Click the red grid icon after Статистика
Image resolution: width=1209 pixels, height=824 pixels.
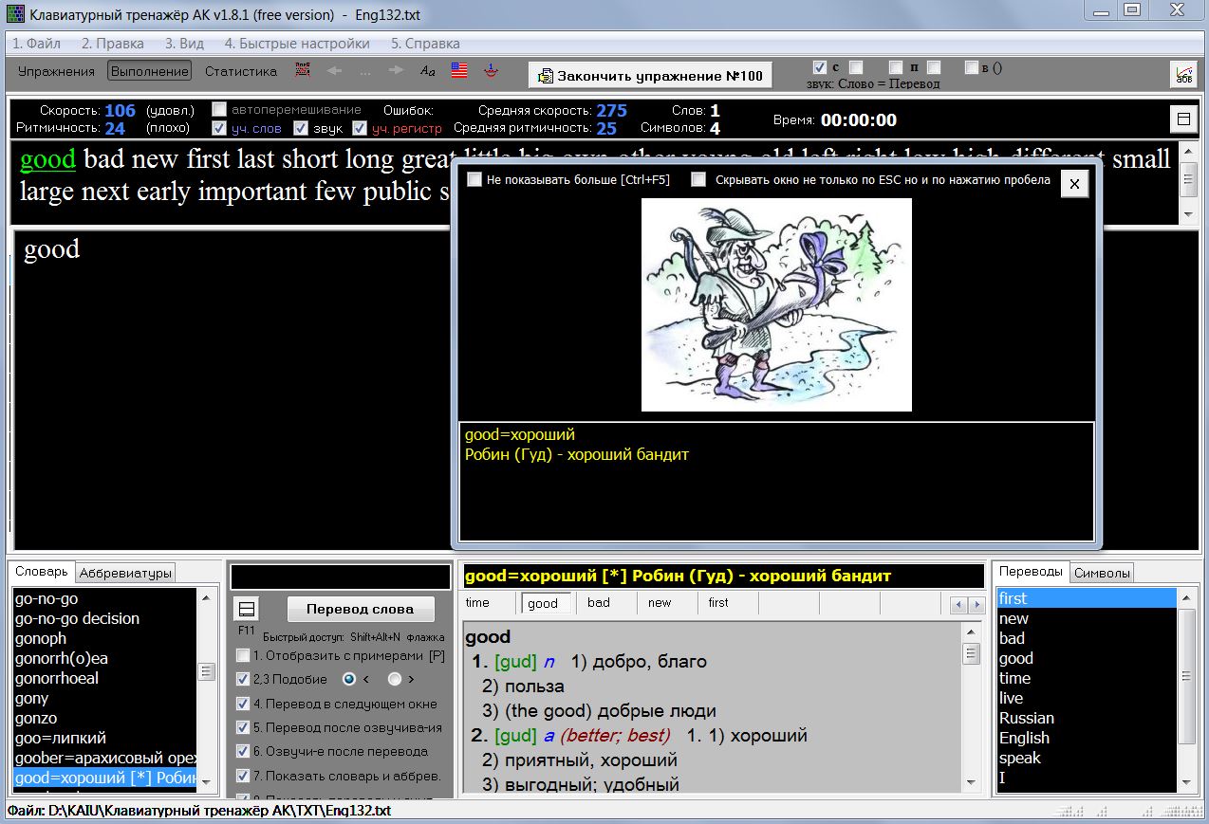point(303,70)
